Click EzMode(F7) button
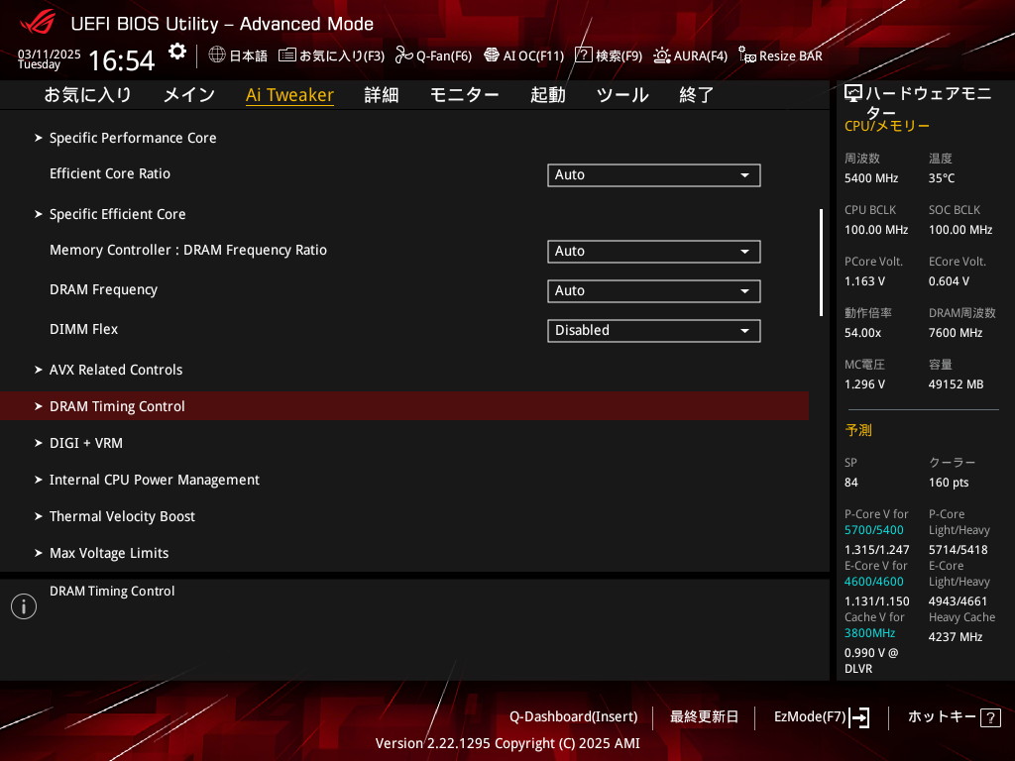Viewport: 1015px width, 761px height. pos(822,717)
